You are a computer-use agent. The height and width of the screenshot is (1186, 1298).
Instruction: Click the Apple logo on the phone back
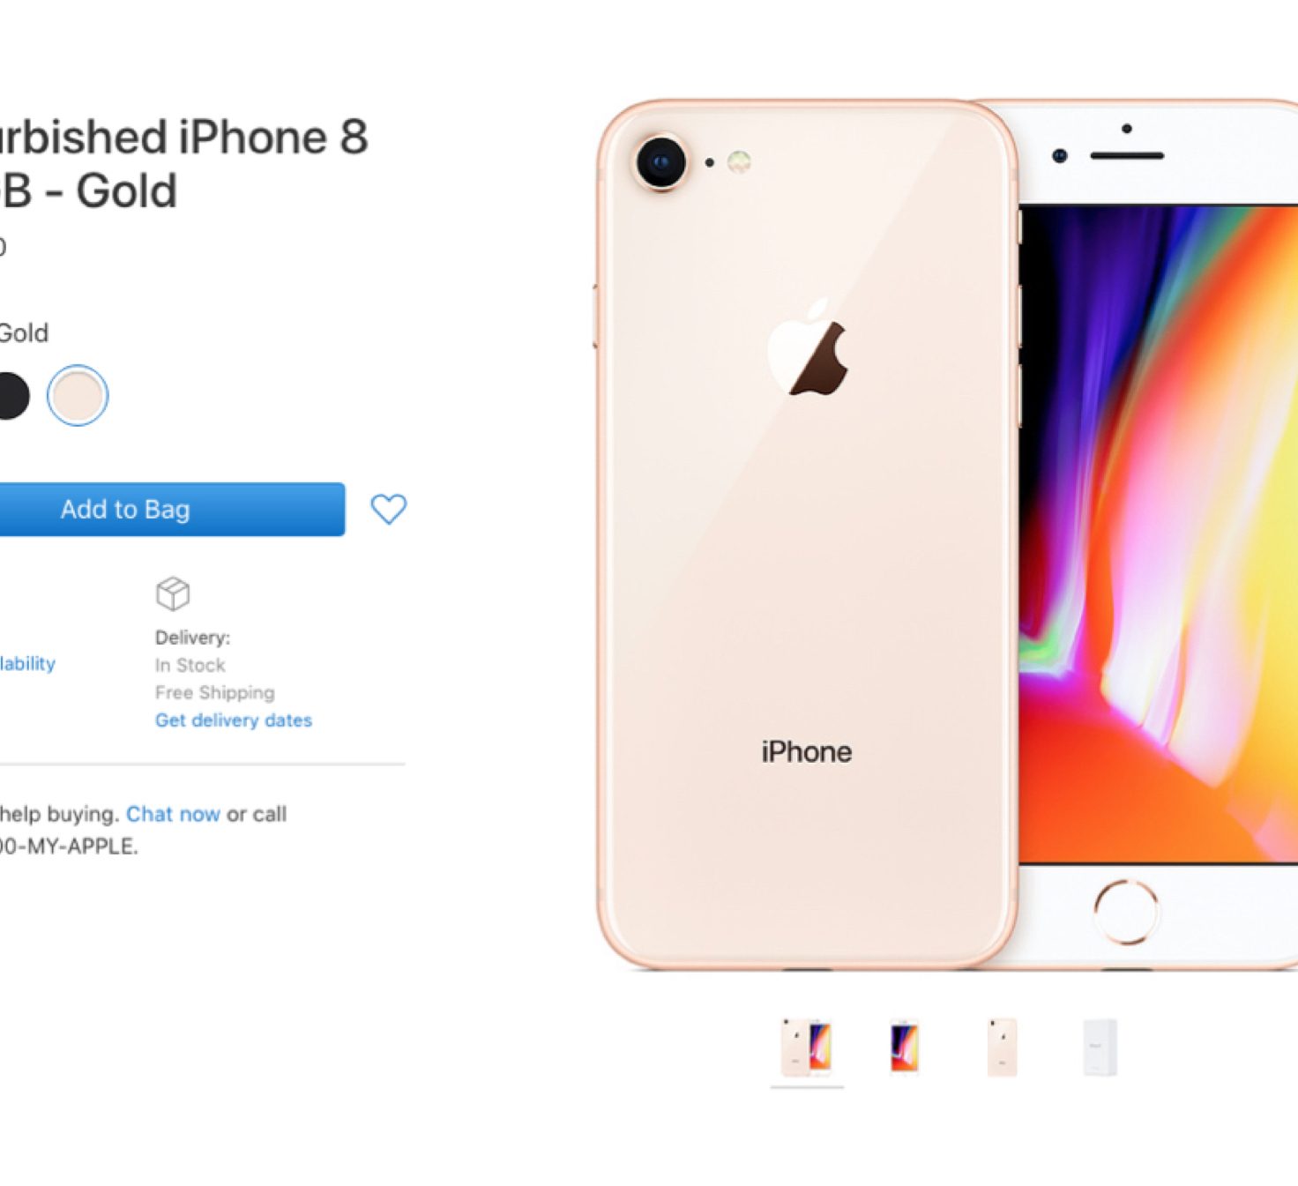808,348
